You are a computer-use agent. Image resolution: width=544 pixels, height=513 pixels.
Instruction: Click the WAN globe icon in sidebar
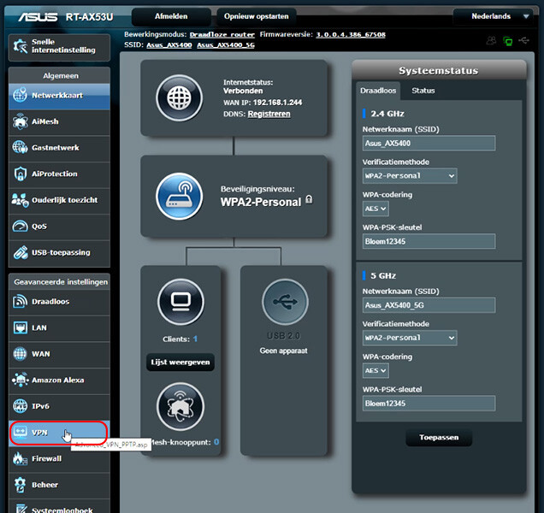tap(20, 354)
